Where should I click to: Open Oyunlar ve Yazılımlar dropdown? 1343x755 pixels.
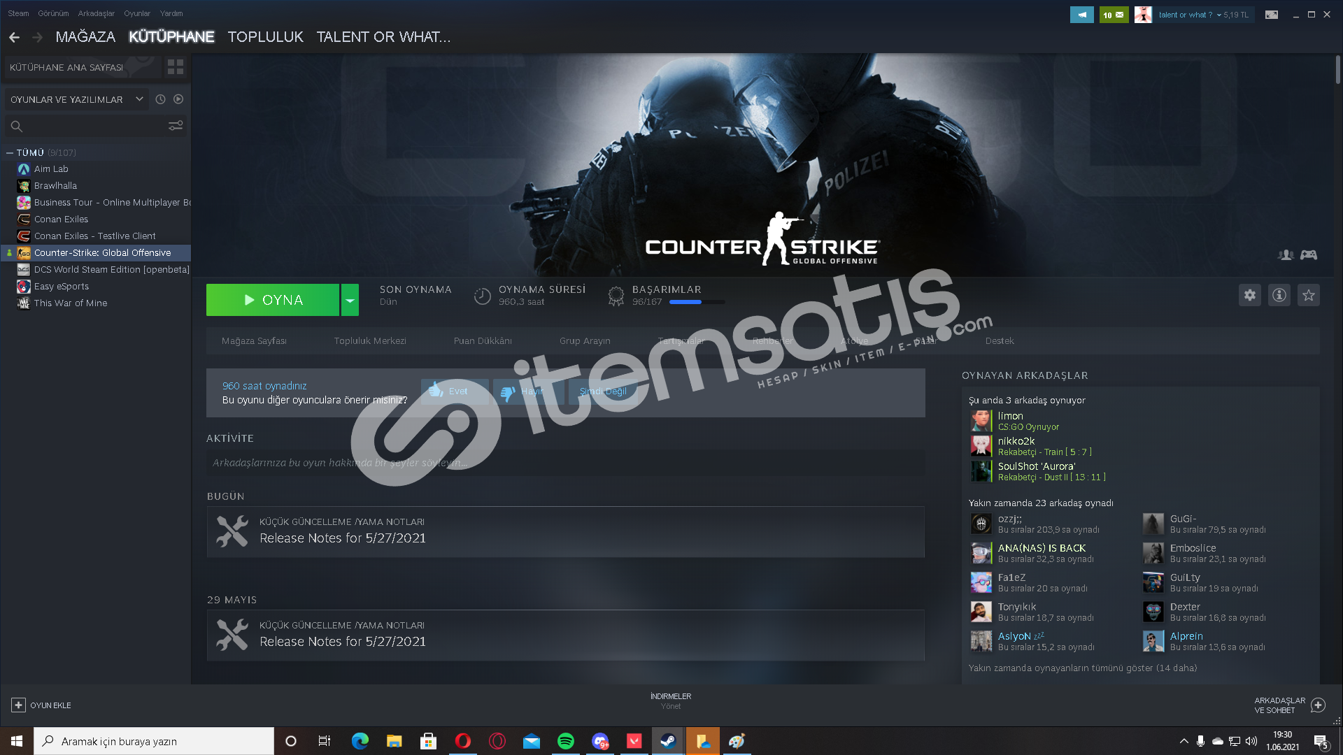coord(77,99)
